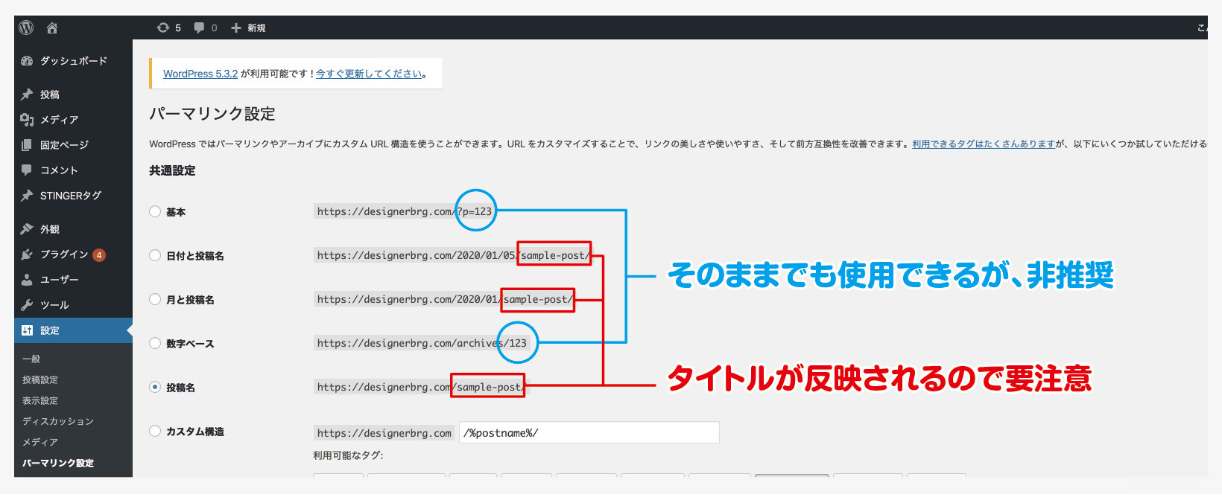Select the カスタム構造 radio button

[x=155, y=431]
